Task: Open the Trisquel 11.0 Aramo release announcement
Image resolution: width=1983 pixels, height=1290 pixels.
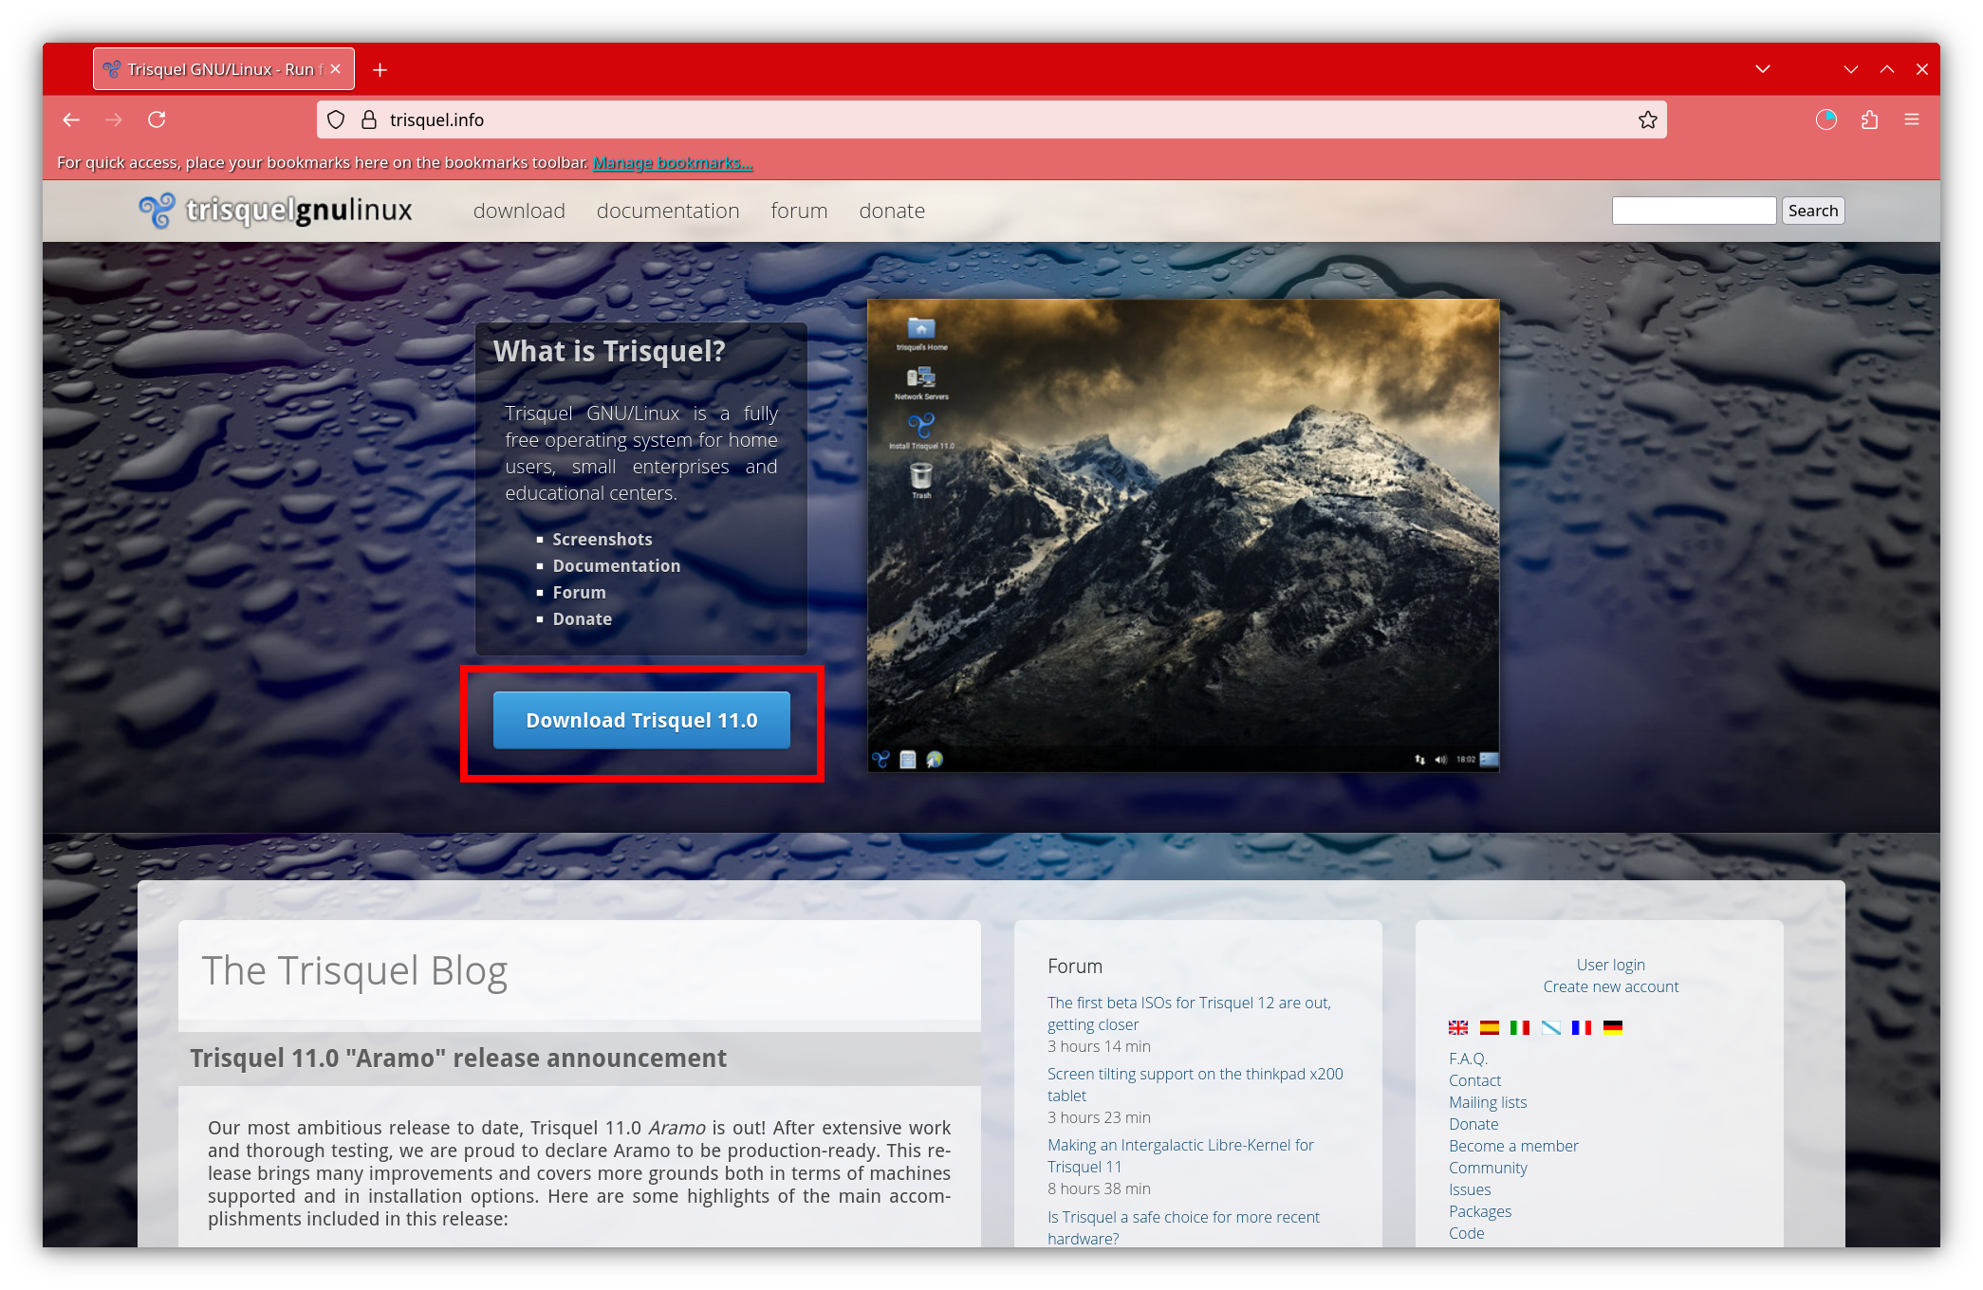Action: pos(458,1058)
